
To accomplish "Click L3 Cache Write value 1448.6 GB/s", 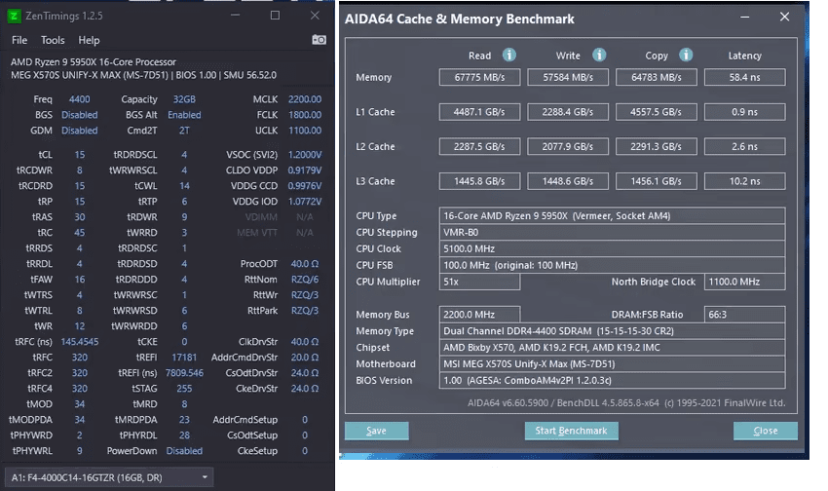I will [x=568, y=181].
